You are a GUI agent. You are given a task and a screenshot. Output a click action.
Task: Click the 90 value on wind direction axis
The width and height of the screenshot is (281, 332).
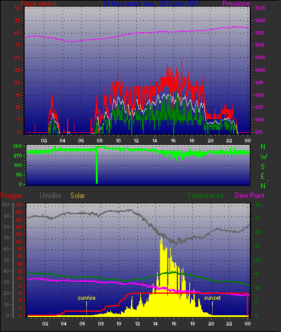pyautogui.click(x=19, y=175)
